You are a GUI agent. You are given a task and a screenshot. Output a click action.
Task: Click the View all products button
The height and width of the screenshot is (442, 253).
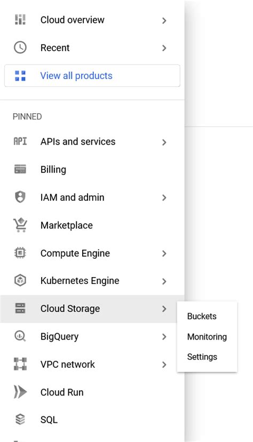92,76
